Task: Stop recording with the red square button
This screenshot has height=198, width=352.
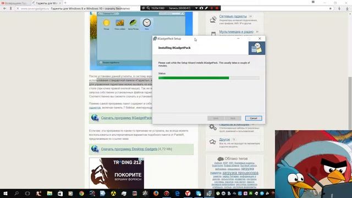Action: 217,8
